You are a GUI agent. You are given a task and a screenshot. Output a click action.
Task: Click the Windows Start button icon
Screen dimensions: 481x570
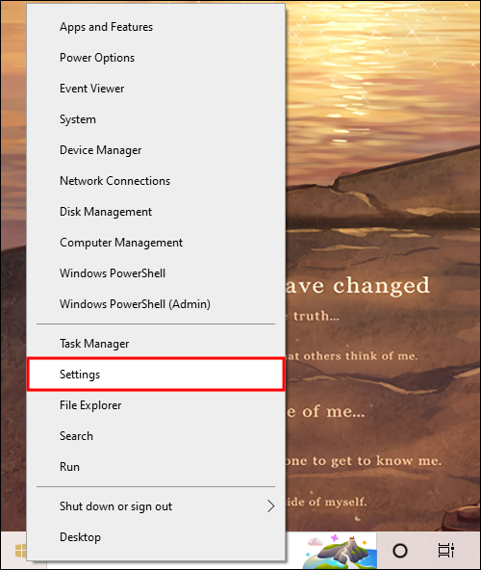(x=20, y=551)
